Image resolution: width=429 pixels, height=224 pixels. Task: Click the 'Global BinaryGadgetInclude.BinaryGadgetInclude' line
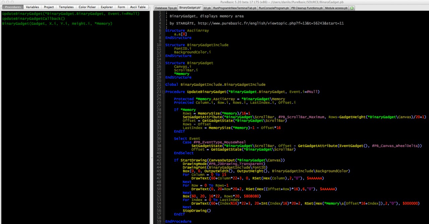(215, 85)
